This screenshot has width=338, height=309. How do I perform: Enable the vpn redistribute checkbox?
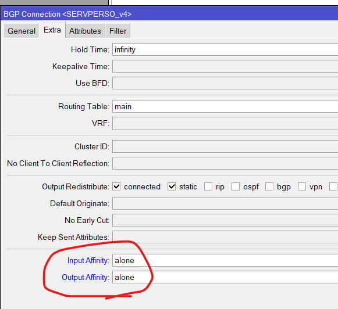[x=302, y=186]
